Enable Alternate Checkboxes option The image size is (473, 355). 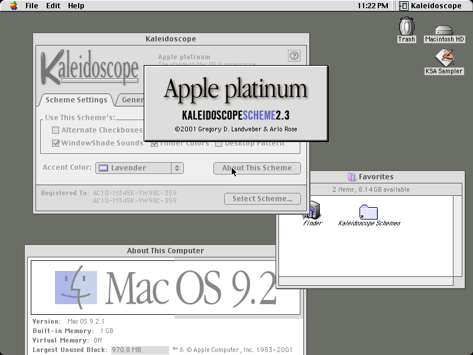click(56, 130)
